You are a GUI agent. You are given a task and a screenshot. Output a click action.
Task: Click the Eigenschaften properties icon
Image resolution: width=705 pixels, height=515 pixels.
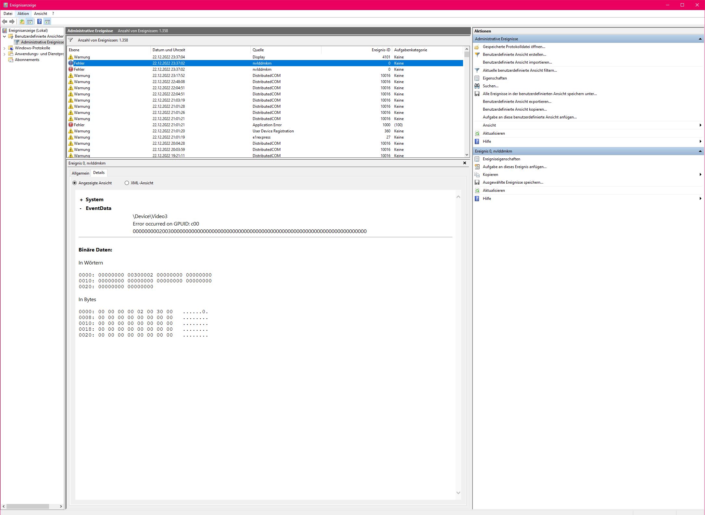click(x=477, y=78)
